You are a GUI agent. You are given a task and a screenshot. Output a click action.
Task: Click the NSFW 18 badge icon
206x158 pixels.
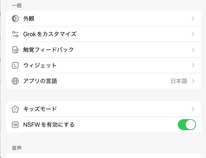(15, 125)
